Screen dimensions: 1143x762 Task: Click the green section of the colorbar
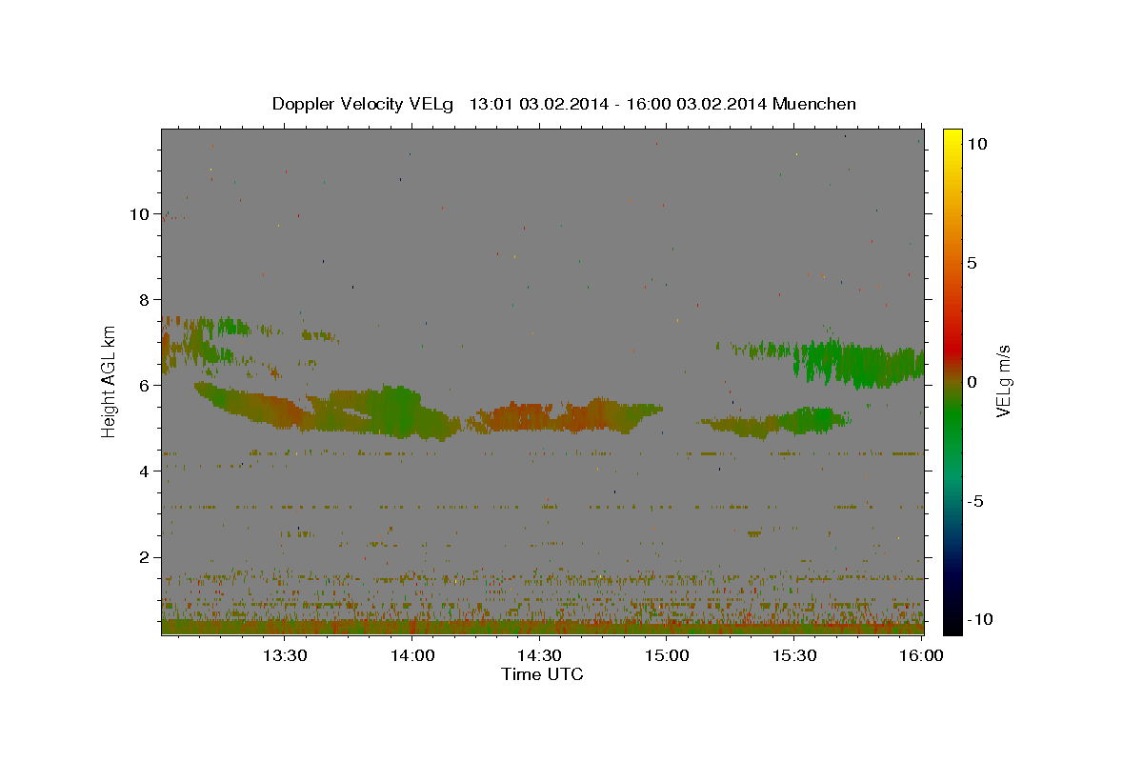coord(952,419)
